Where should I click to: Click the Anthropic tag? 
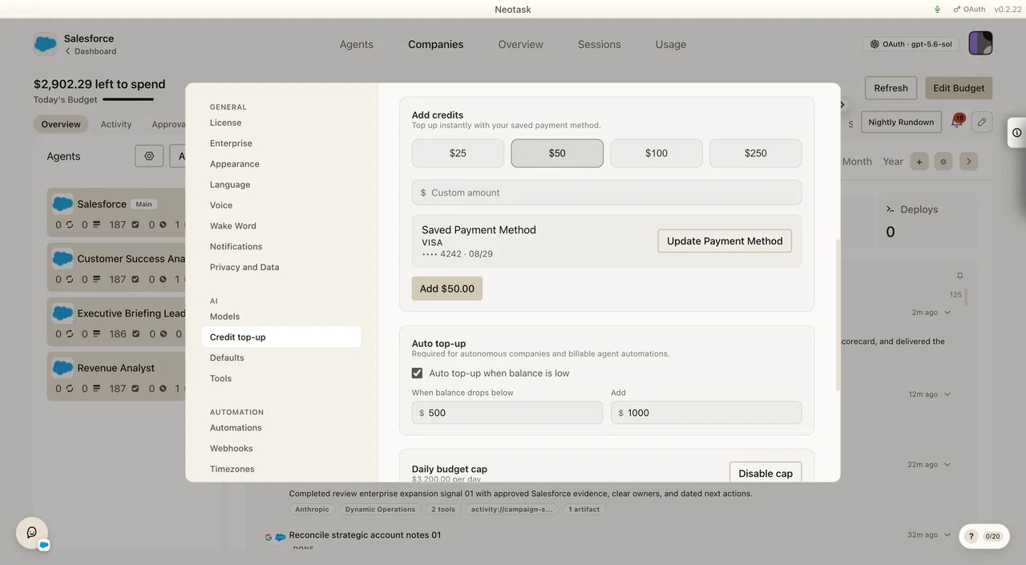click(x=312, y=509)
